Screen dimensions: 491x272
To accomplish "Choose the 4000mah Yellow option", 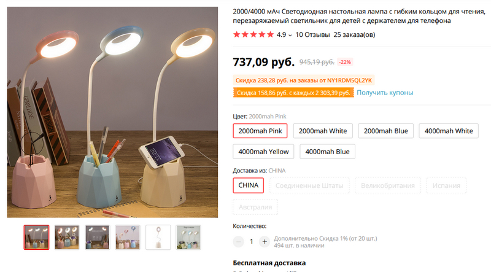I will (x=263, y=152).
